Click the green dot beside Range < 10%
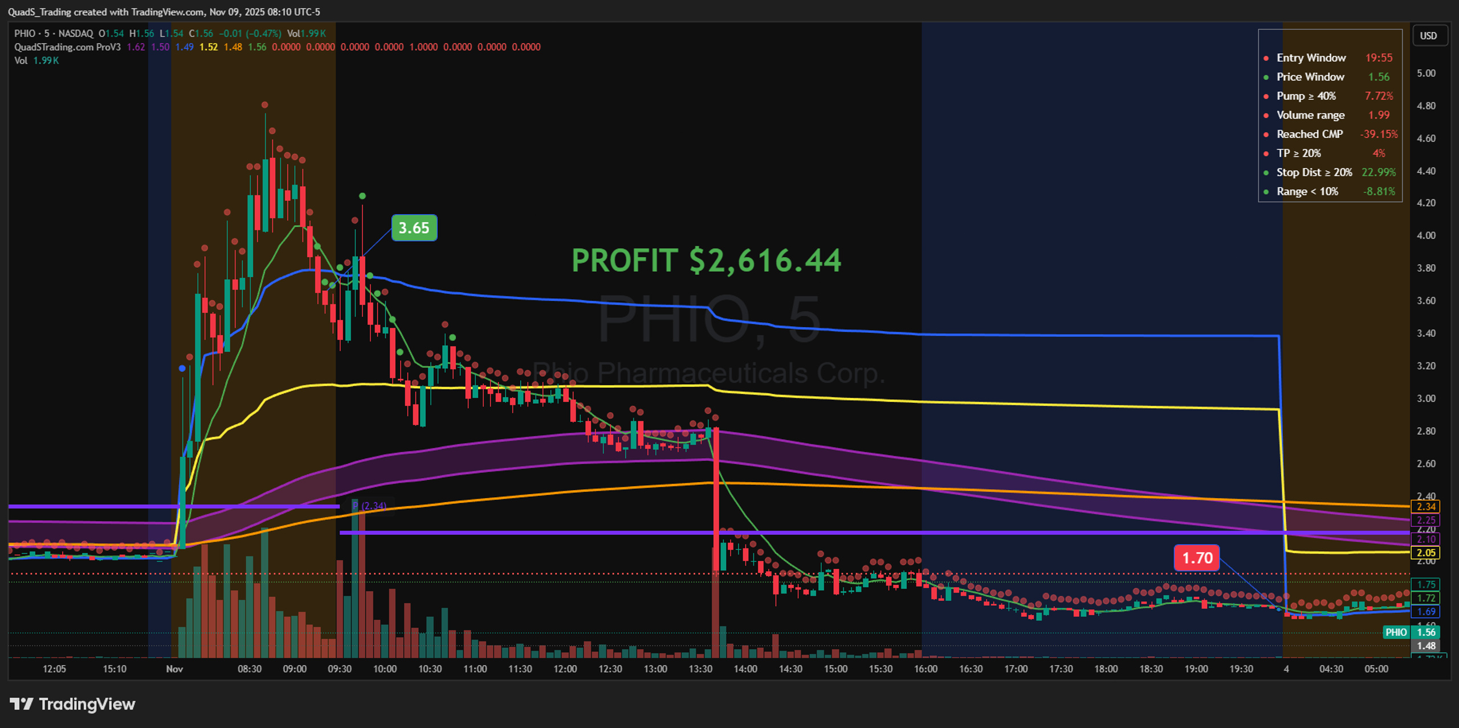 1266,192
